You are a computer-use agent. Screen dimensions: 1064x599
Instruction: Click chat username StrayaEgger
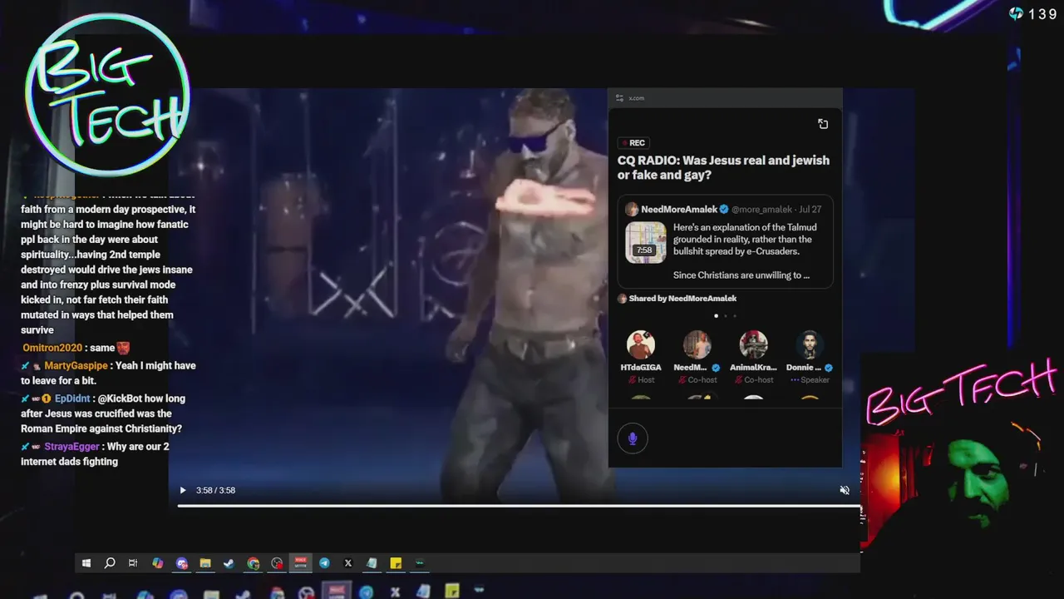click(x=71, y=447)
